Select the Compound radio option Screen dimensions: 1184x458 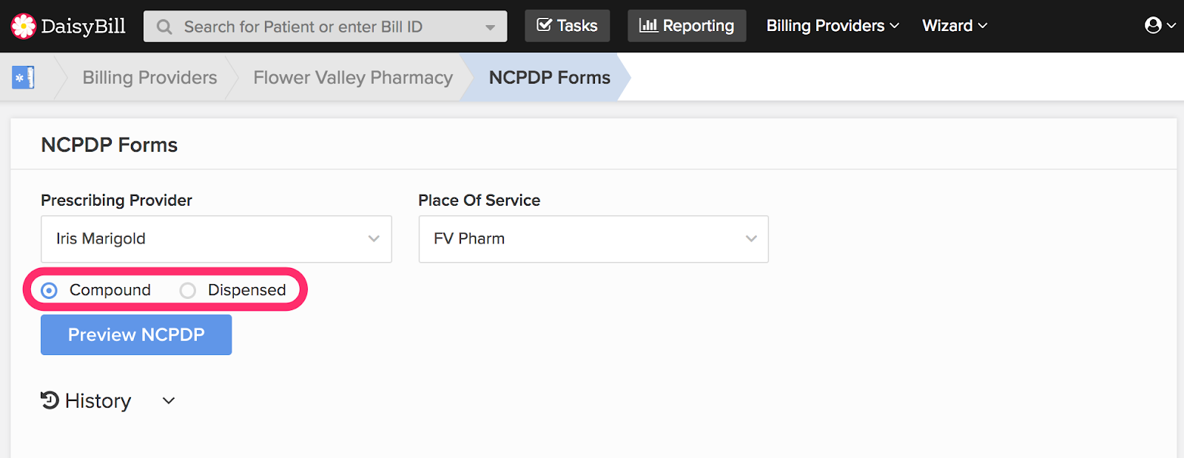50,291
